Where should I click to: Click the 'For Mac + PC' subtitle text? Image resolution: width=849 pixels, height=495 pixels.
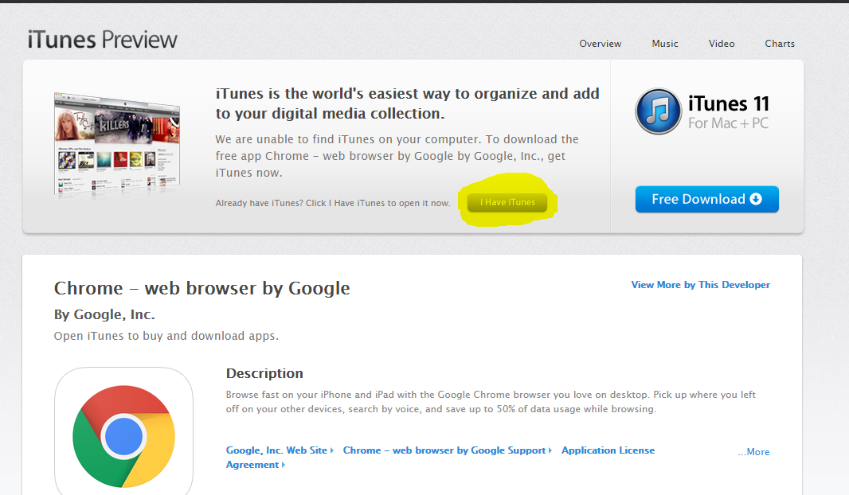[728, 123]
